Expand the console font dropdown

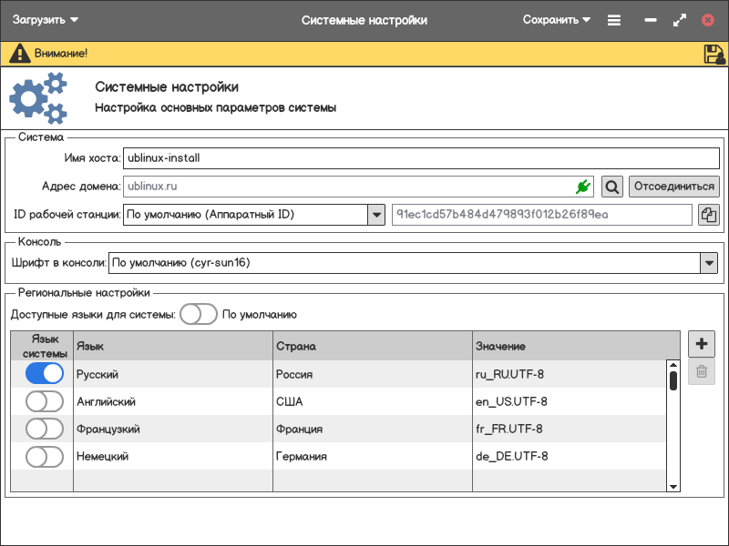coord(708,263)
